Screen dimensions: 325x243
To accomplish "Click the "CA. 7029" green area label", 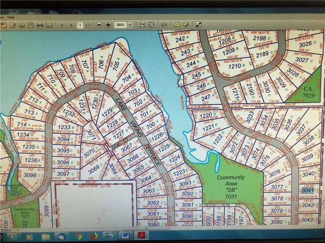I will tap(308, 92).
